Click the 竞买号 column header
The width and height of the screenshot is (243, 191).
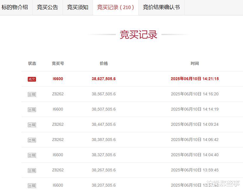coord(58,63)
